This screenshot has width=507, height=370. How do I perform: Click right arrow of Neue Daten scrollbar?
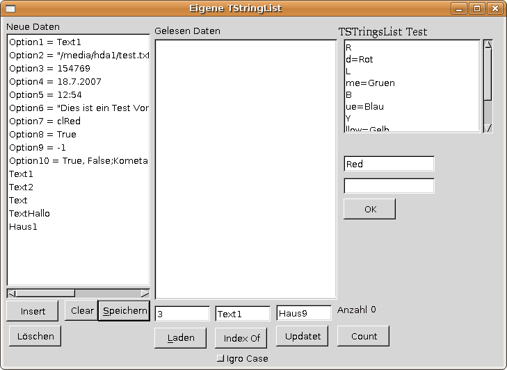pyautogui.click(x=145, y=293)
